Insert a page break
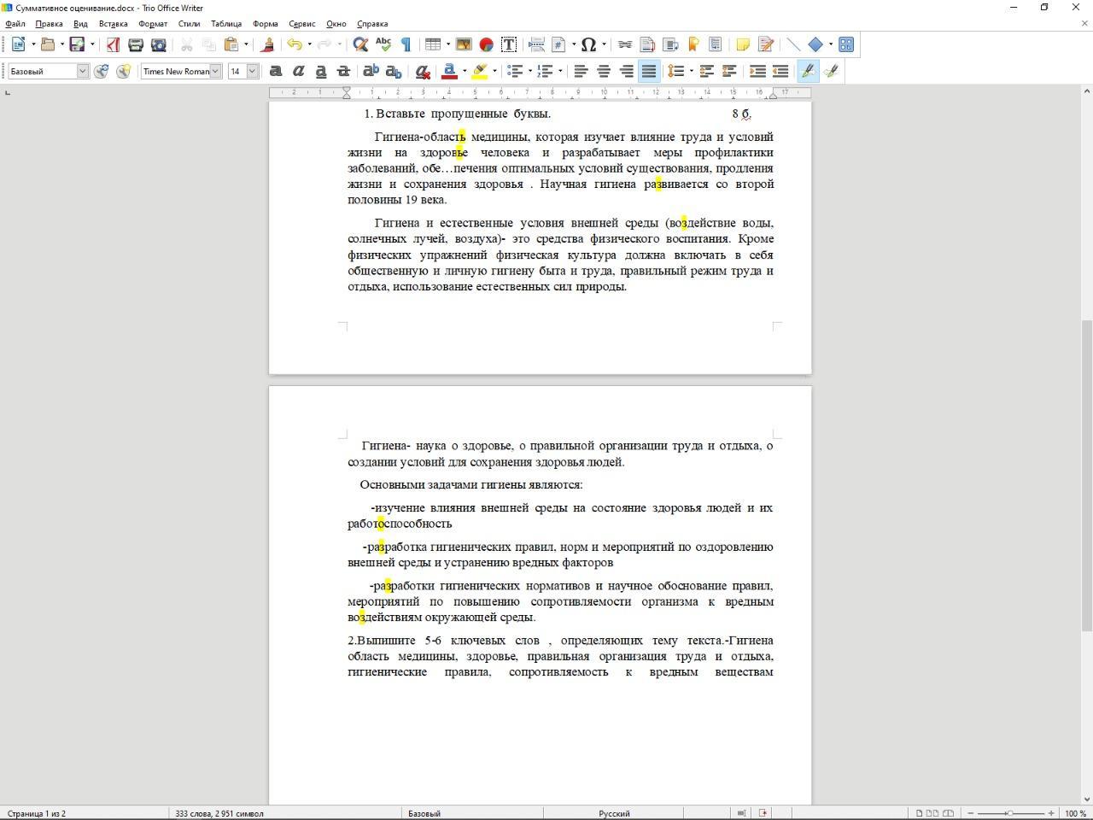The image size is (1093, 820). [536, 44]
